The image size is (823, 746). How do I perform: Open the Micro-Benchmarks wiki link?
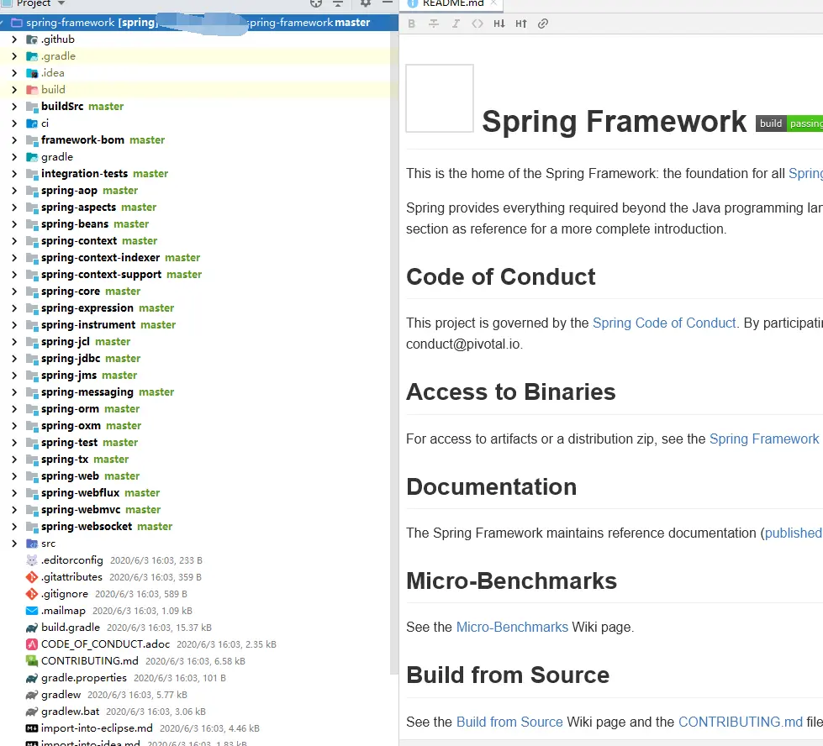(x=512, y=627)
